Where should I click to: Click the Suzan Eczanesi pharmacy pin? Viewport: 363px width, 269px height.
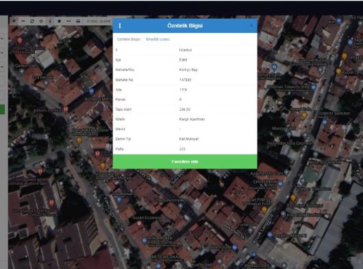139,224
